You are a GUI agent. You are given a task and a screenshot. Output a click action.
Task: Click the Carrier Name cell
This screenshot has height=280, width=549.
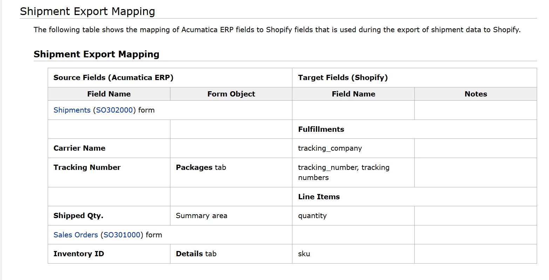pyautogui.click(x=80, y=148)
